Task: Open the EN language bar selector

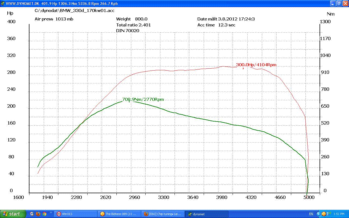Action: coord(311,214)
